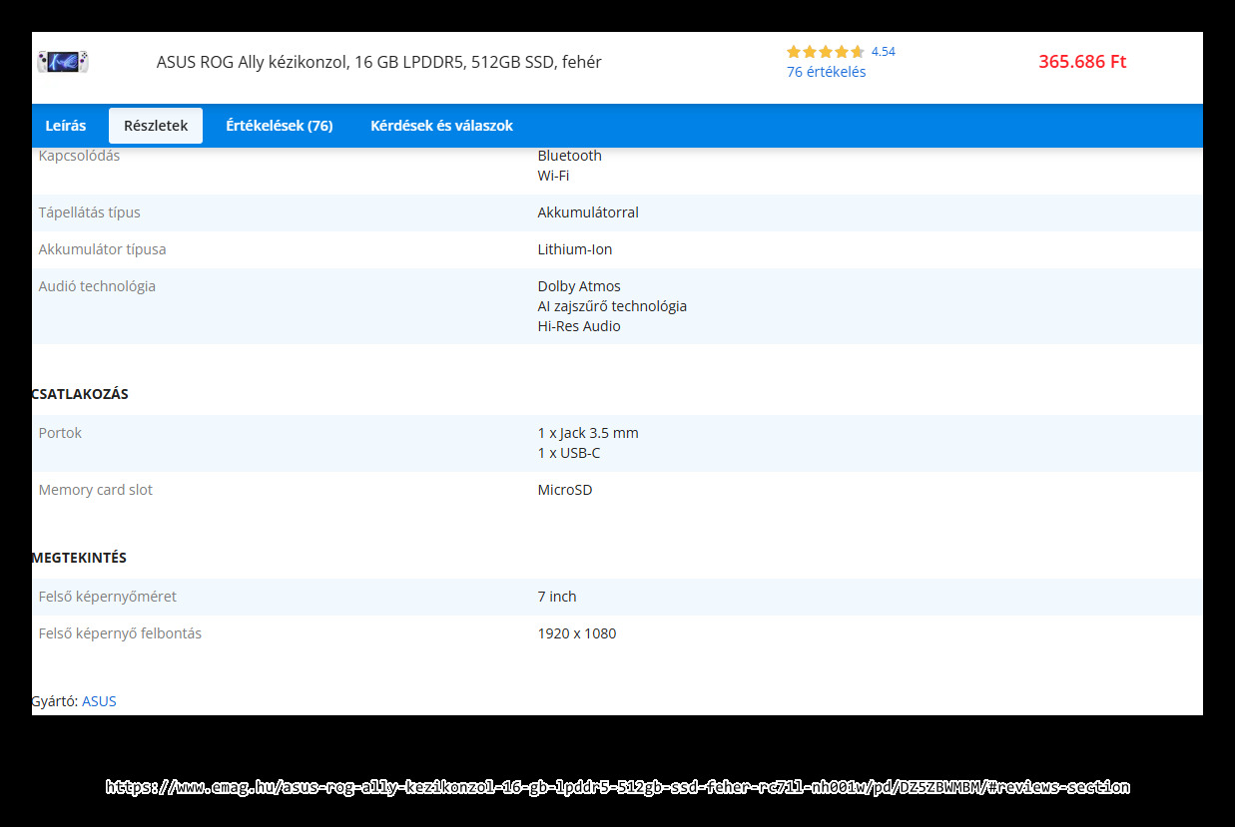Open the 4.54 rating score
This screenshot has width=1235, height=827.
click(884, 52)
